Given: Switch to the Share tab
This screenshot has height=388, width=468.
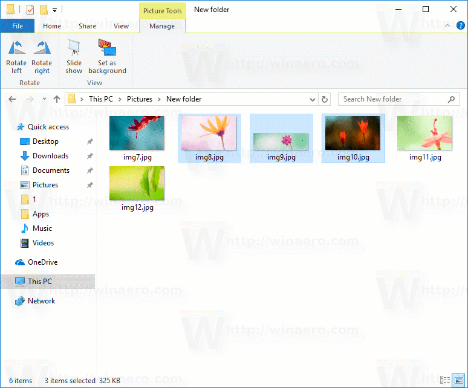Looking at the screenshot, I should click(x=87, y=26).
